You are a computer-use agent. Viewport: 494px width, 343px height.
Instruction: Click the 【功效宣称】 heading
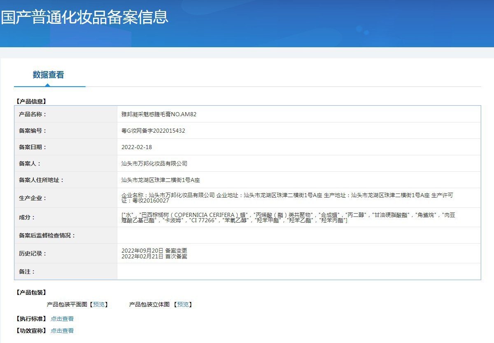coord(31,331)
